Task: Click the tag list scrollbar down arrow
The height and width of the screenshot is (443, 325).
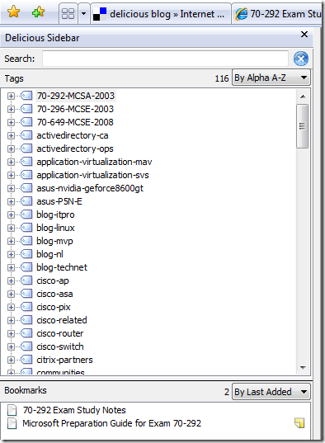Action: click(303, 368)
